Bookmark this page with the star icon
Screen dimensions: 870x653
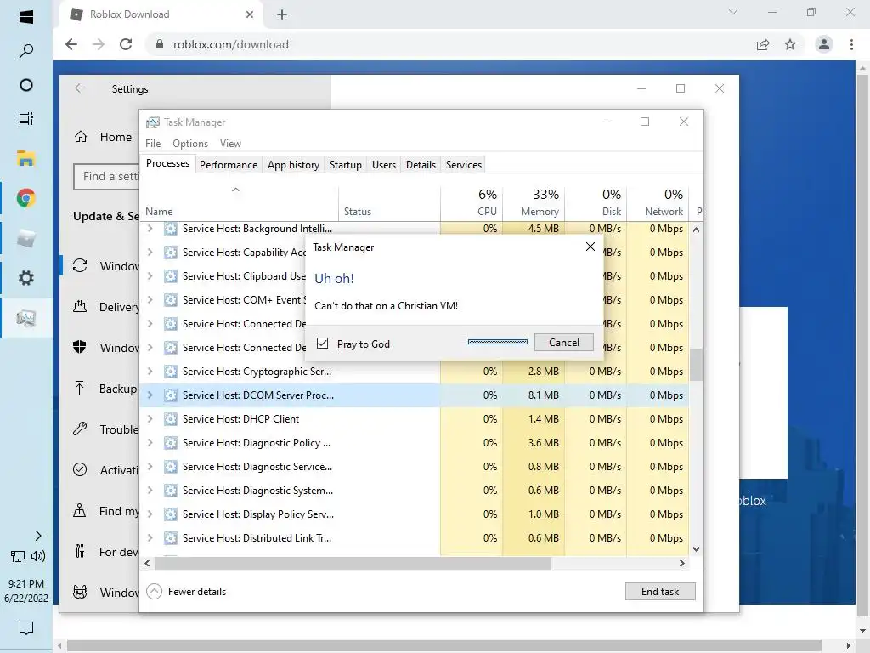tap(790, 44)
